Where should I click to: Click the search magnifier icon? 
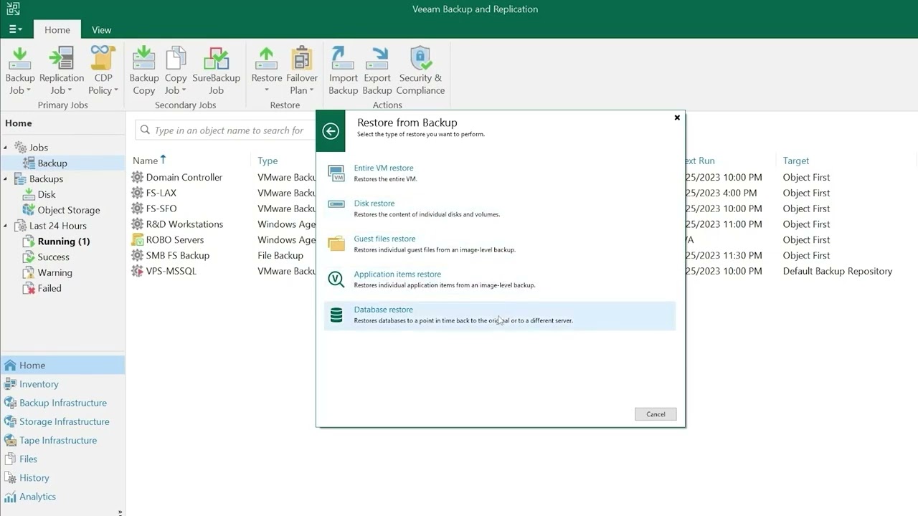[146, 130]
